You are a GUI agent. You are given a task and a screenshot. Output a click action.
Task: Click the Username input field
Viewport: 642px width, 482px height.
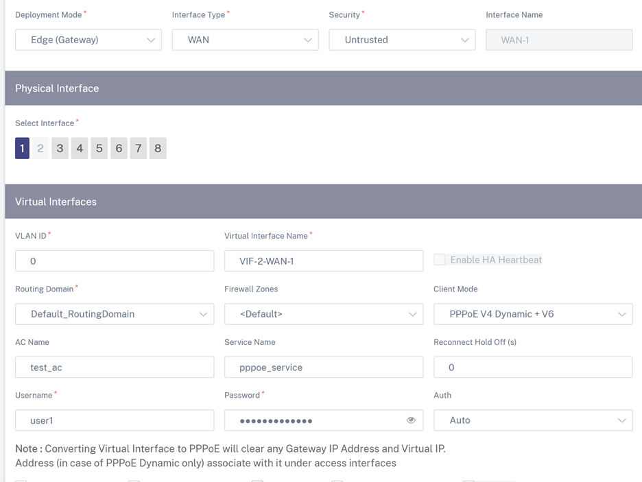(115, 420)
